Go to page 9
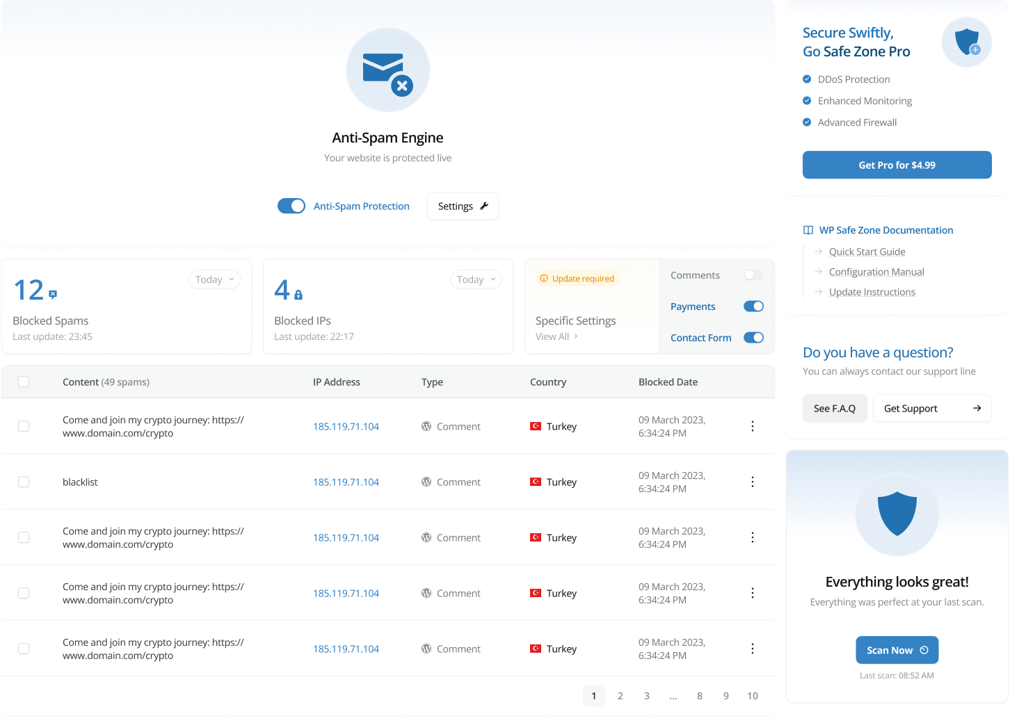The width and height of the screenshot is (1010, 718). coord(726,696)
